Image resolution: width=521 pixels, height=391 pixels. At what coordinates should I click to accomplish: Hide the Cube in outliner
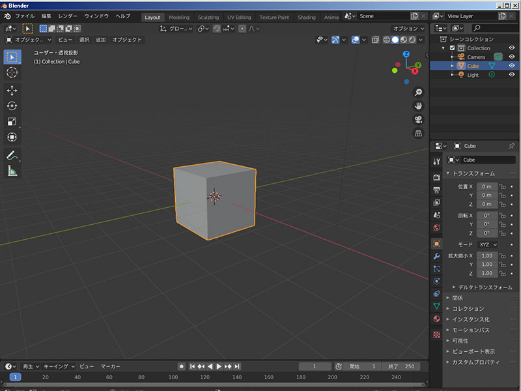511,66
